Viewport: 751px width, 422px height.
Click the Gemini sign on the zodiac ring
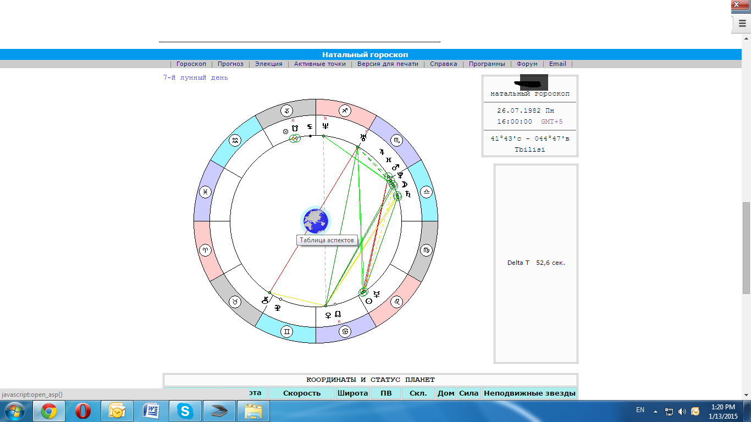pyautogui.click(x=286, y=332)
